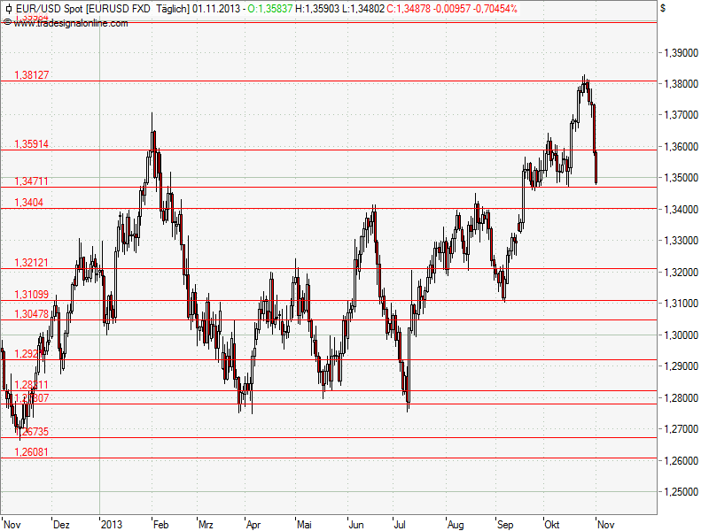Image resolution: width=709 pixels, height=531 pixels.
Task: Click the pin icon in the title bar
Action: [x=10, y=7]
